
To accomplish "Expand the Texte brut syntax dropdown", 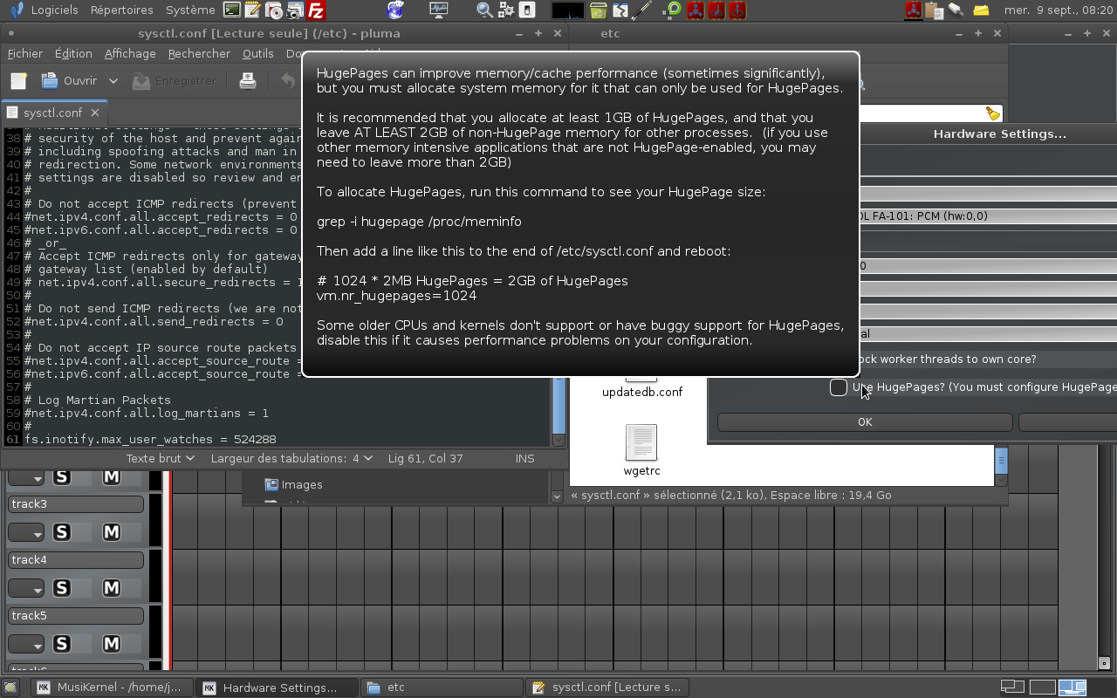I will click(x=161, y=458).
